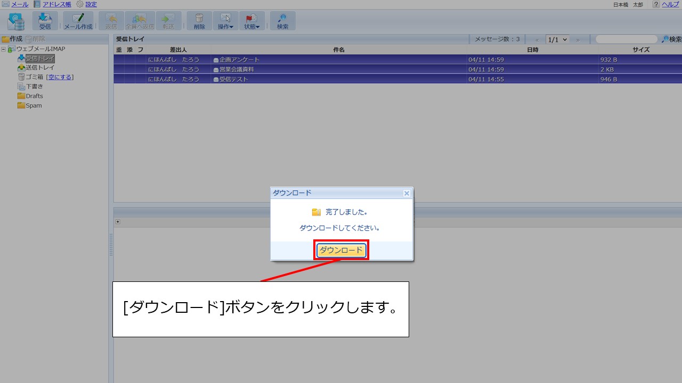The height and width of the screenshot is (383, 682).
Task: Click the 転送 (forward) toolbar icon
Action: (169, 21)
